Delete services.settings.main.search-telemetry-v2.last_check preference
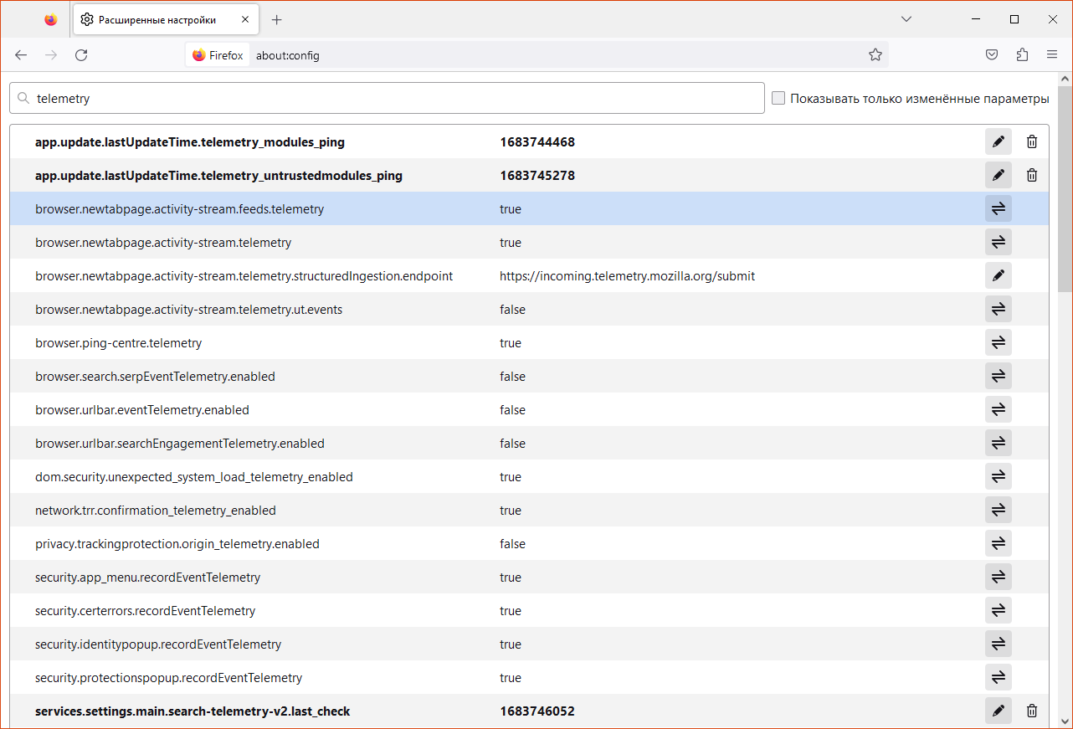The height and width of the screenshot is (729, 1073). (x=1032, y=711)
